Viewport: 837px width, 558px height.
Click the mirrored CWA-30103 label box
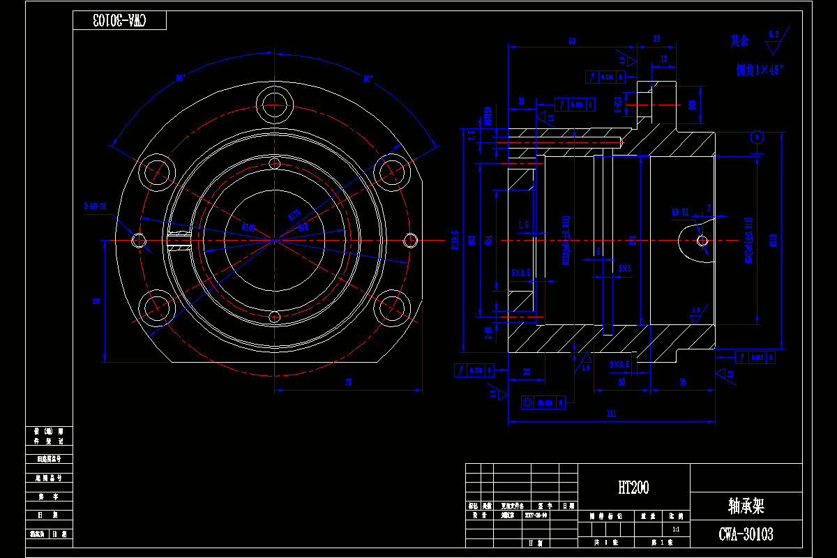coord(120,20)
